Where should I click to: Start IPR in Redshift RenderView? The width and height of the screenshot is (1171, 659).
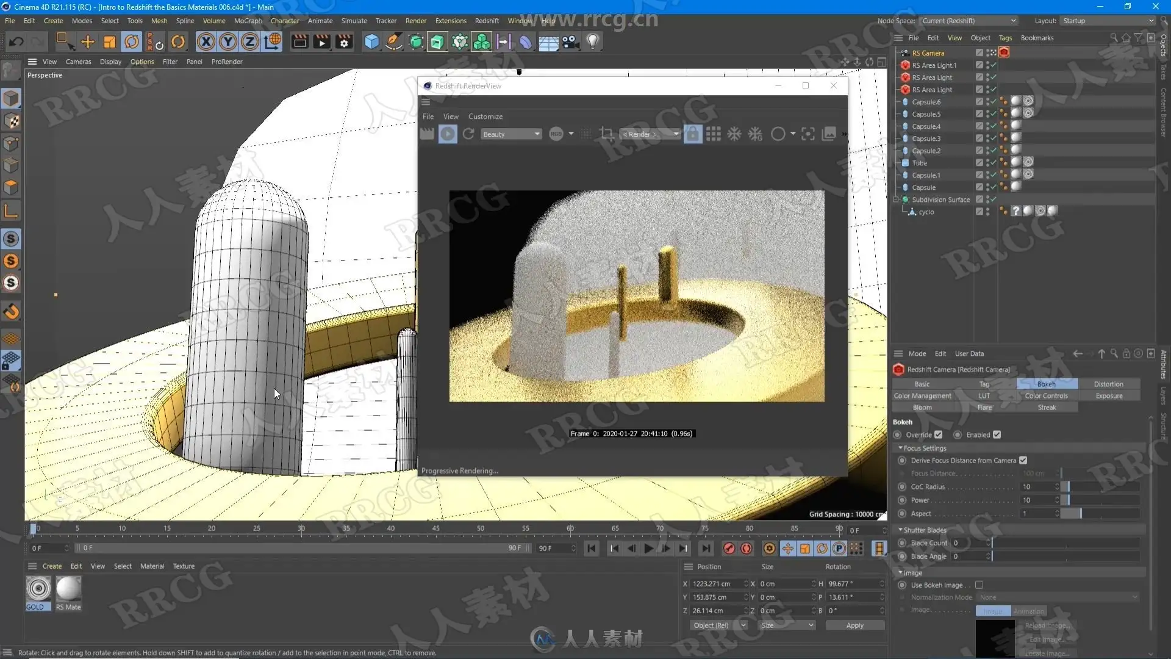[x=448, y=134]
